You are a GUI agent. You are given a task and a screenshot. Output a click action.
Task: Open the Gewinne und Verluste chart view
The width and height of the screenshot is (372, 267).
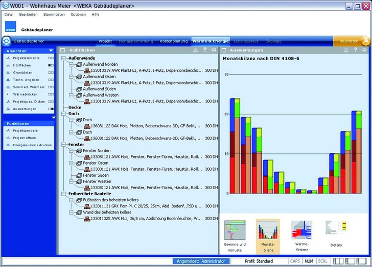click(x=235, y=234)
